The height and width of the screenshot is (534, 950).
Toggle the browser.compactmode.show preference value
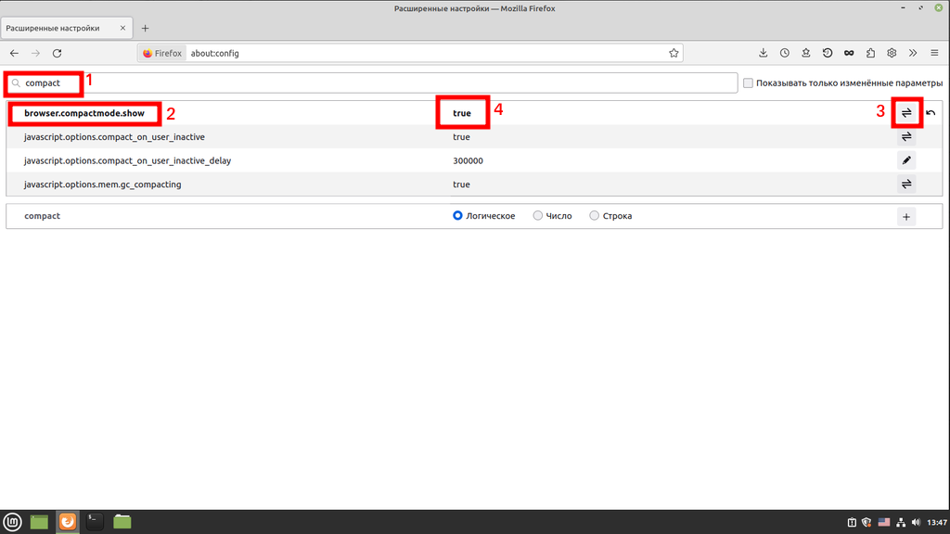[906, 113]
